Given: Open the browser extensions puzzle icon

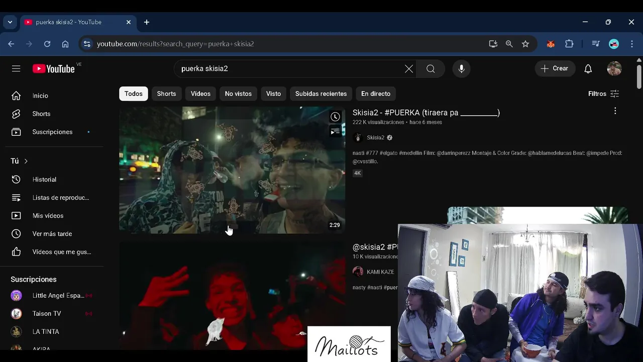Looking at the screenshot, I should [569, 44].
